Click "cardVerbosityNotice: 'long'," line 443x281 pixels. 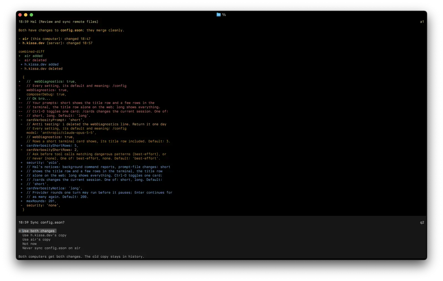click(51, 188)
